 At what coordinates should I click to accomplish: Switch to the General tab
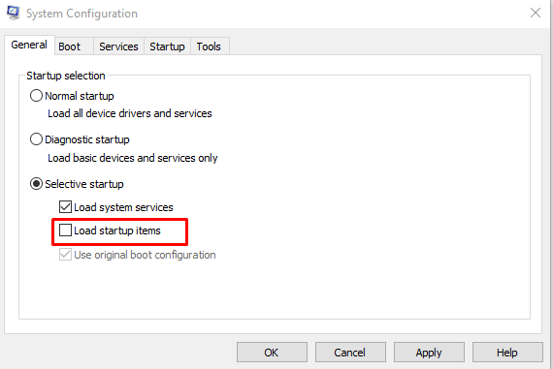point(29,46)
